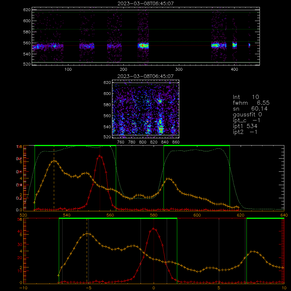
Task: Click x-axis tick label 200 of the spectrogram
Action: pos(123,70)
